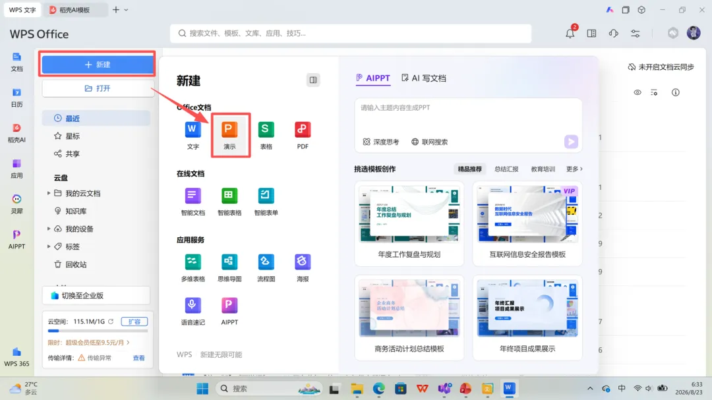Show hidden system tray icons
This screenshot has width=712, height=400.
(590, 388)
